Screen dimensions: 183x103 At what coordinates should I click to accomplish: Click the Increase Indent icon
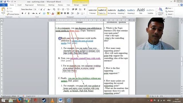76,9
